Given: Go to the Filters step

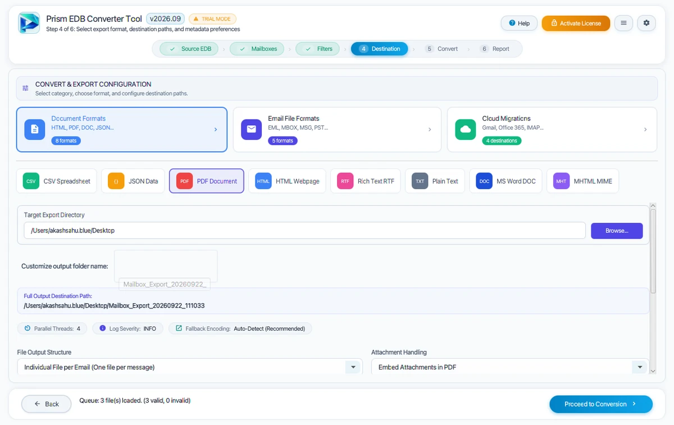Looking at the screenshot, I should pos(318,49).
